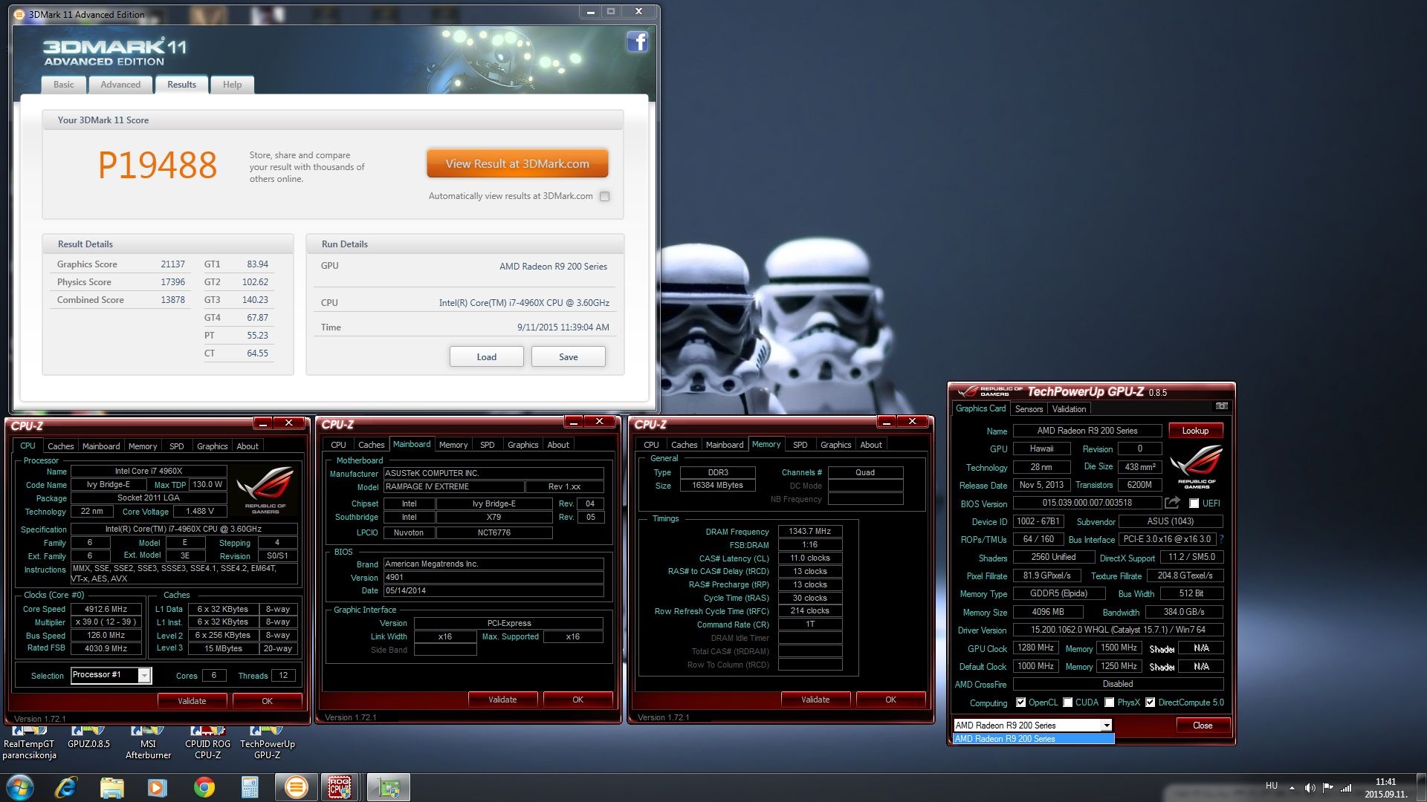Screen dimensions: 1427x802
Task: Open Google Chrome from the taskbar
Action: (x=204, y=787)
